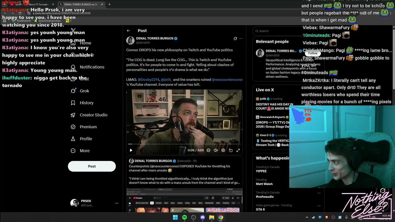Screen dimensions: 395x222
Task: Open Grok in the X sidebar
Action: [x=80, y=91]
